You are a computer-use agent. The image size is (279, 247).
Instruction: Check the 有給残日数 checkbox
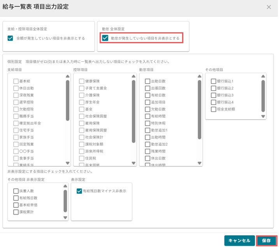16,198
